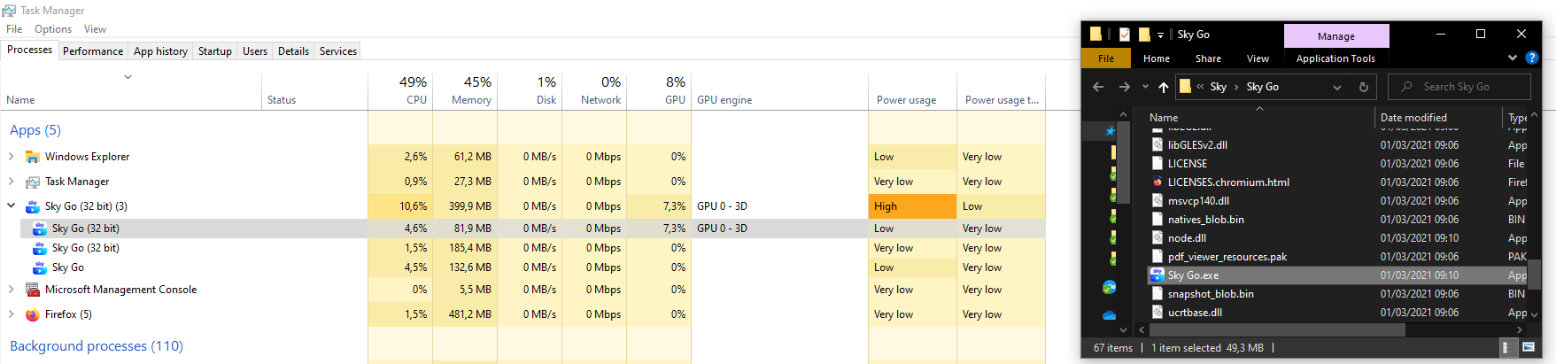
Task: Expand the Microsoft Management Console group
Action: (x=11, y=290)
